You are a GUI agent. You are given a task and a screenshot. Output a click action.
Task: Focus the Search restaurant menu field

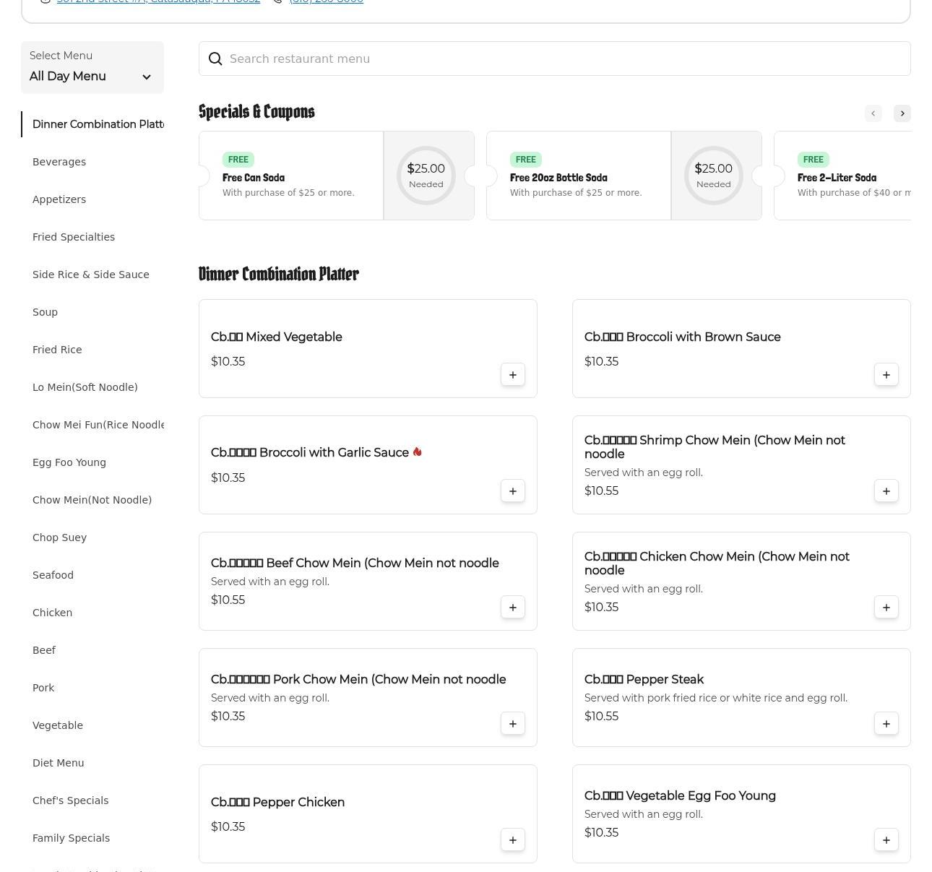point(564,59)
